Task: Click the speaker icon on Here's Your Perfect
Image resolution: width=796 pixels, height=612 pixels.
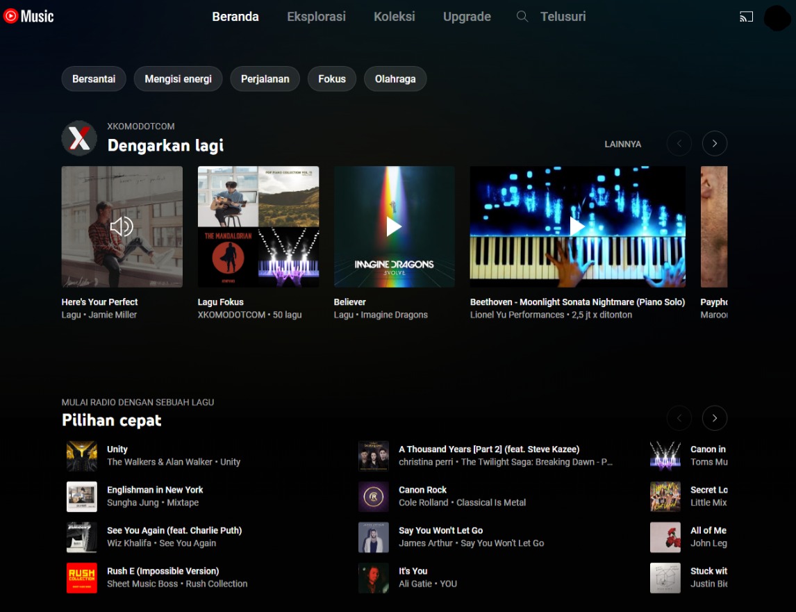Action: 122,226
